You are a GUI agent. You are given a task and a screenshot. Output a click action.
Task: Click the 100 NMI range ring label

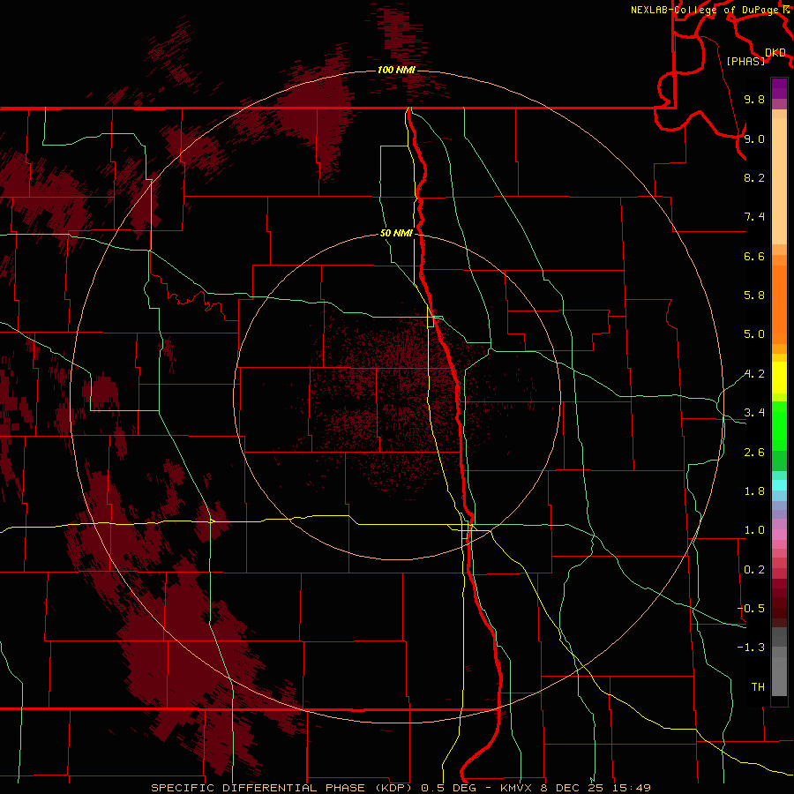[396, 70]
